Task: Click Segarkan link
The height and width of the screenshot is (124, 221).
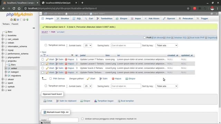Action: click(x=212, y=38)
